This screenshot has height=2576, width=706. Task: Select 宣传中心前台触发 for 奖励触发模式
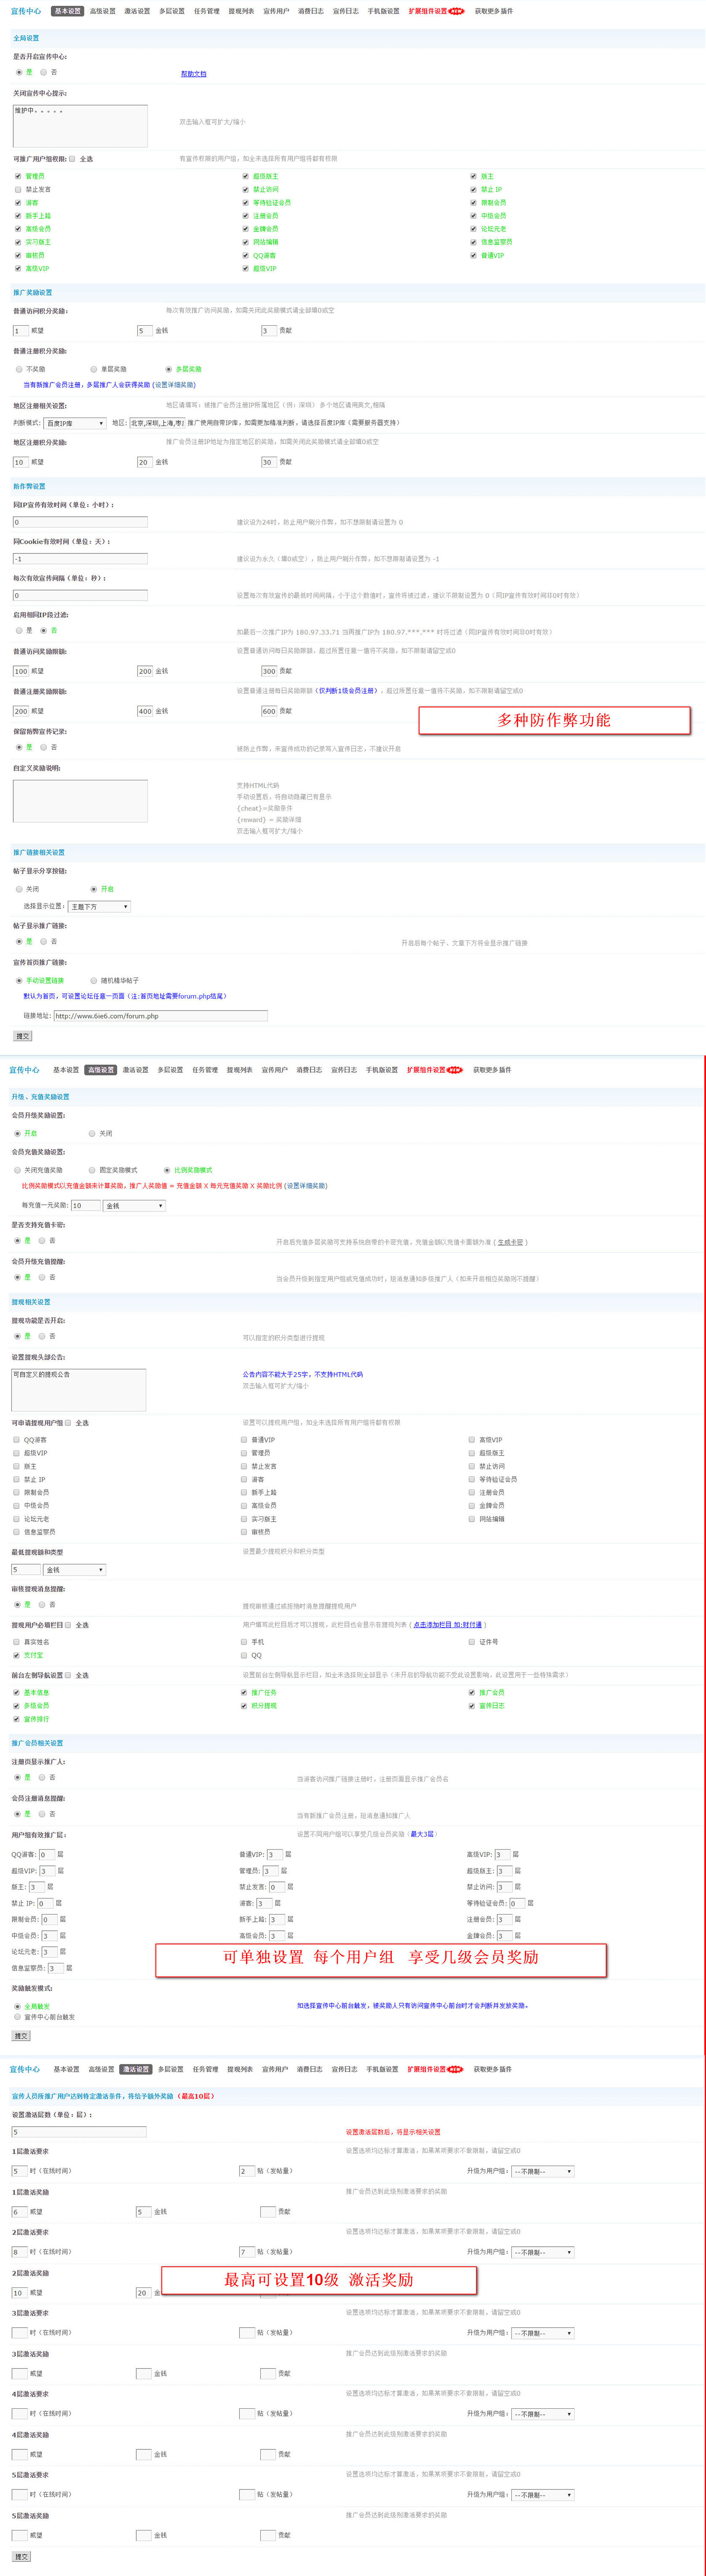pyautogui.click(x=17, y=2017)
